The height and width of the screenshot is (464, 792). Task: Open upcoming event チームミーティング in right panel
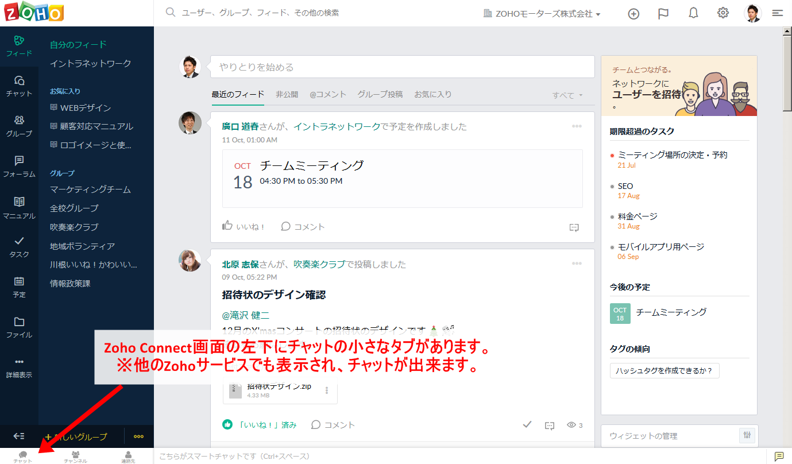coord(671,312)
